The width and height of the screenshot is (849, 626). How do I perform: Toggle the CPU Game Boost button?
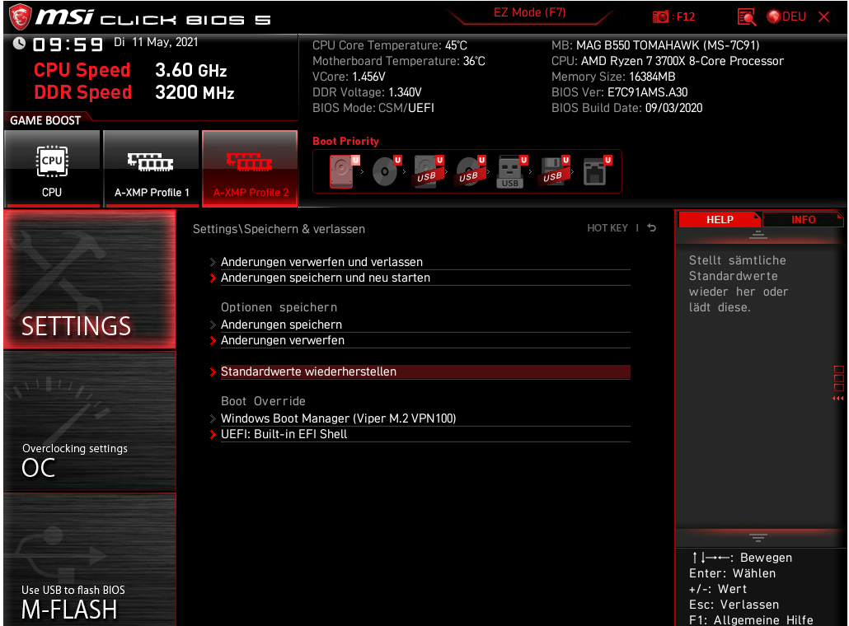(x=52, y=168)
